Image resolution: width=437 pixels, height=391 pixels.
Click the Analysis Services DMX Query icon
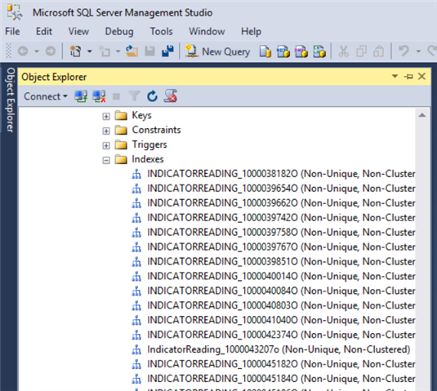coord(301,51)
